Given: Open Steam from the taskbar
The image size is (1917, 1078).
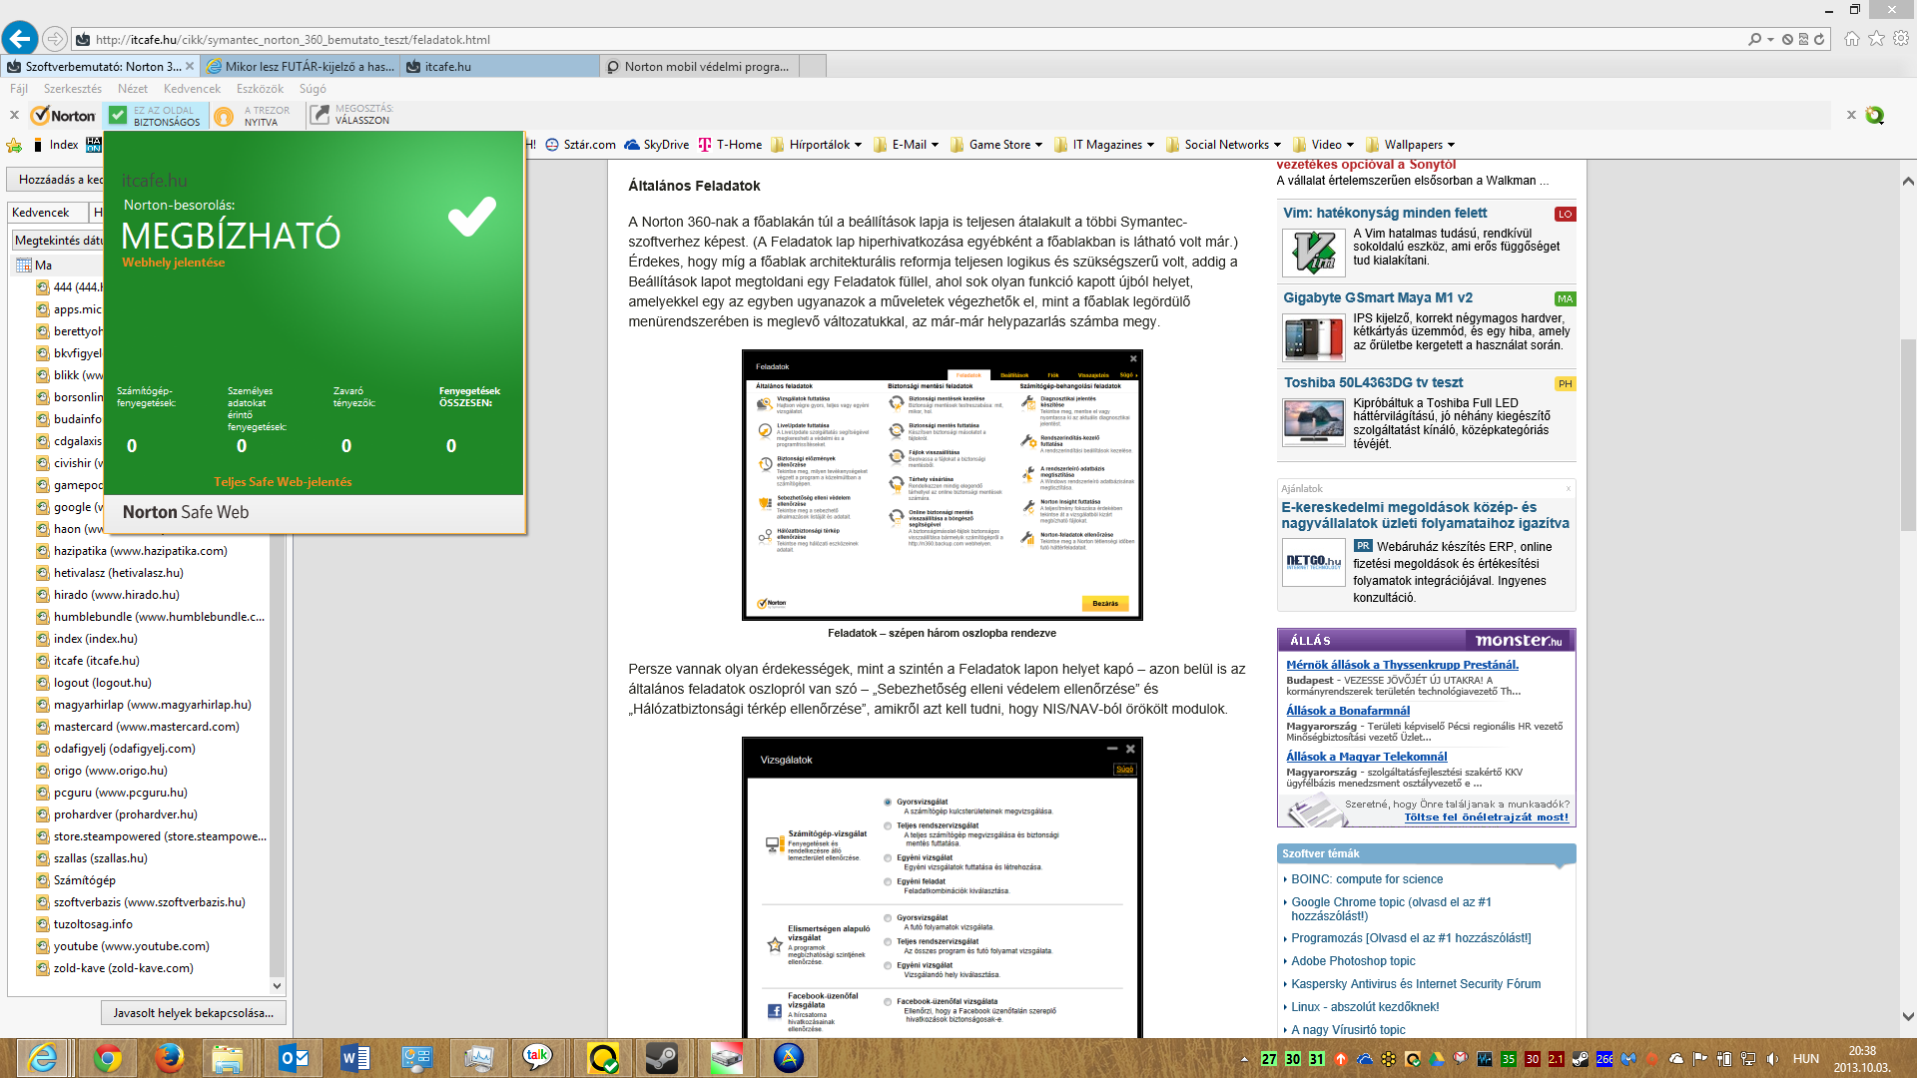Looking at the screenshot, I should 662,1058.
